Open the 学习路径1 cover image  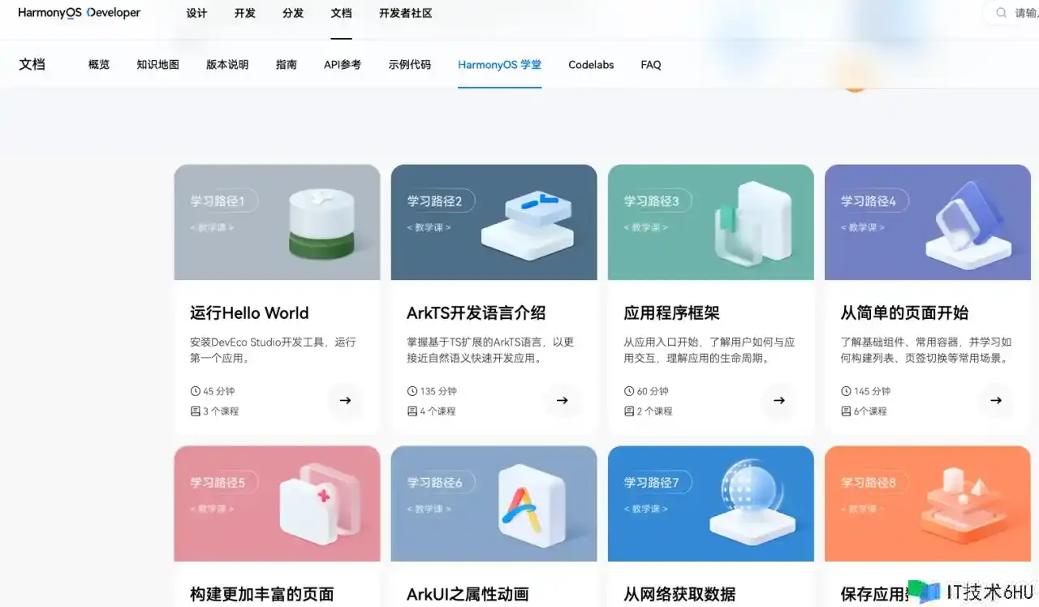click(x=277, y=222)
